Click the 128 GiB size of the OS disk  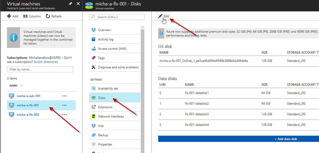coord(267,61)
